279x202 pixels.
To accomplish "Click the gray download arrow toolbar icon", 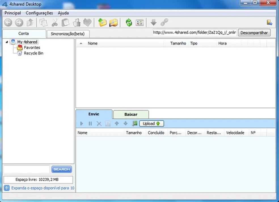I will (153, 23).
